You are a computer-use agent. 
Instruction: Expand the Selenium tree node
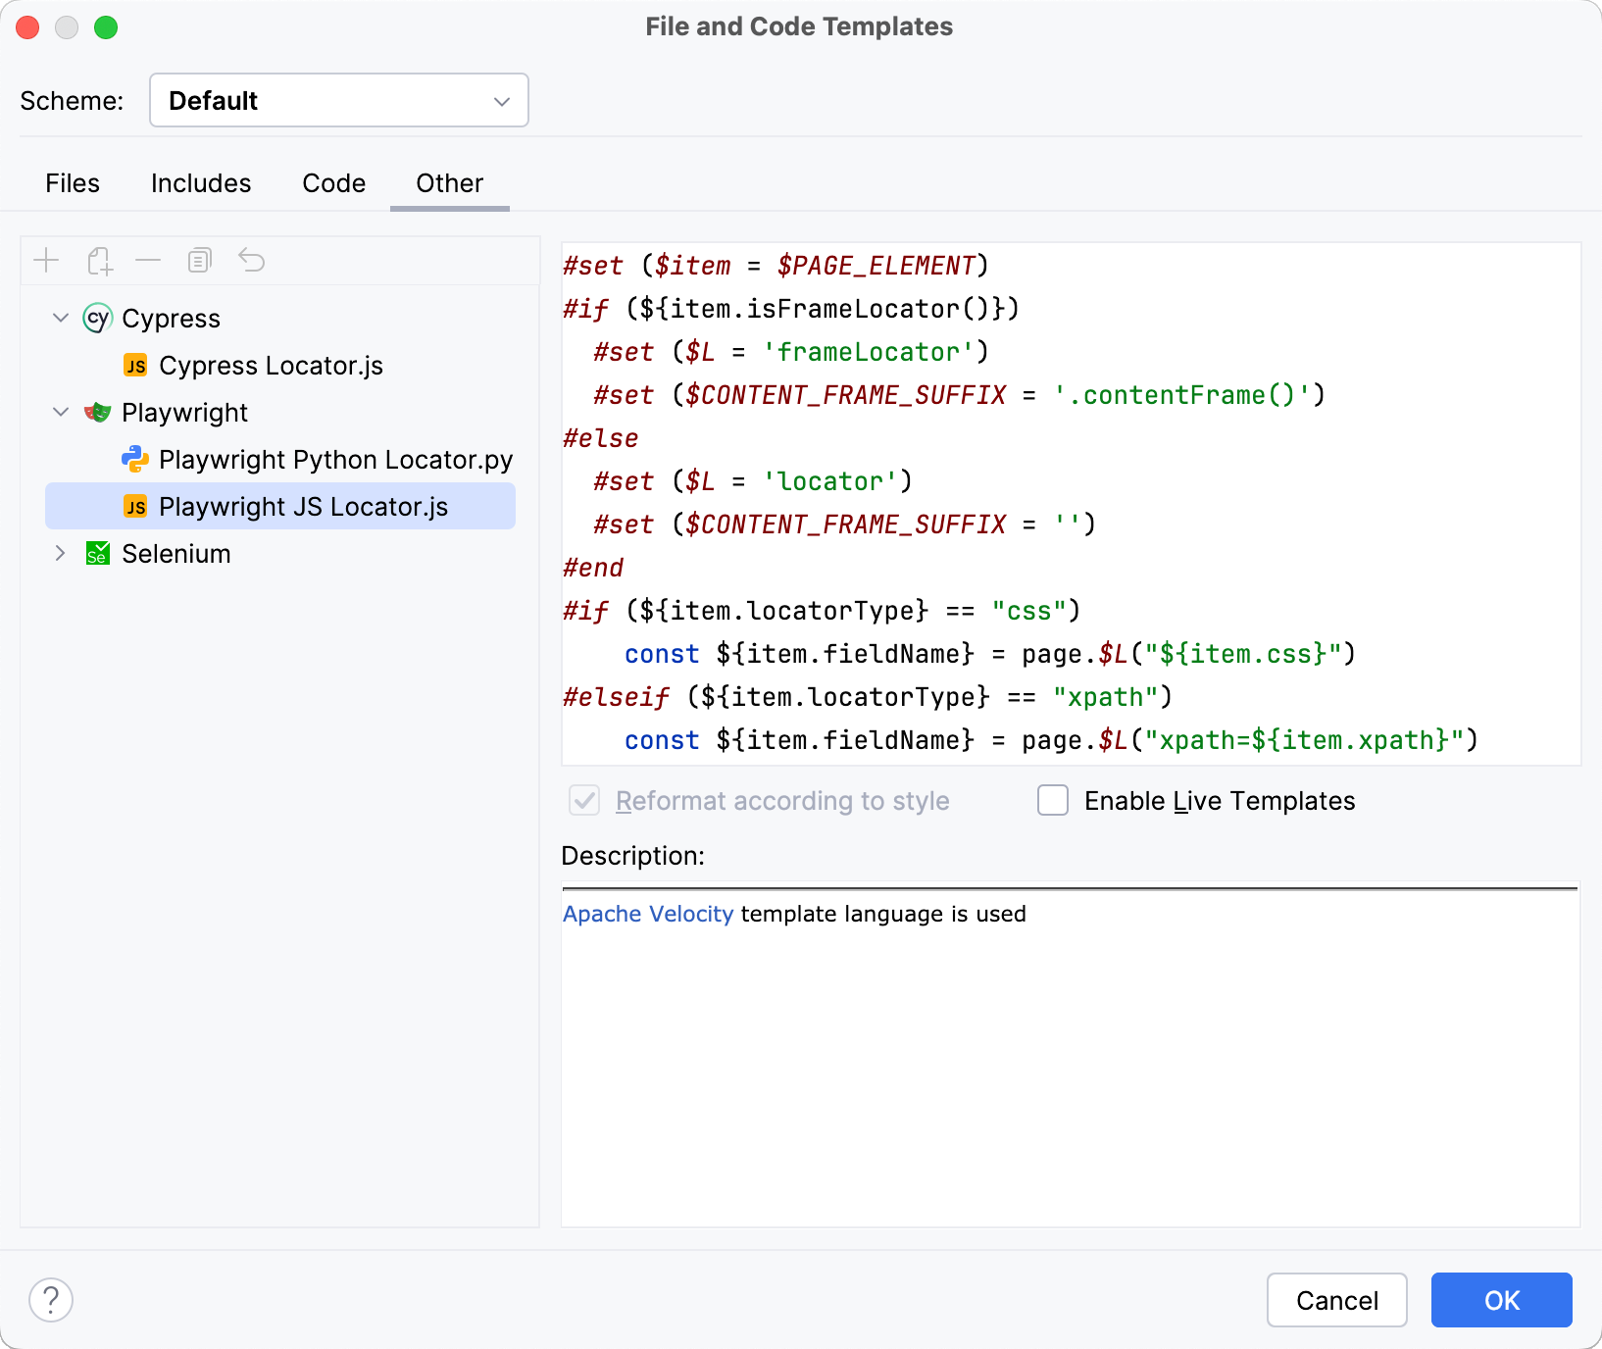(60, 553)
